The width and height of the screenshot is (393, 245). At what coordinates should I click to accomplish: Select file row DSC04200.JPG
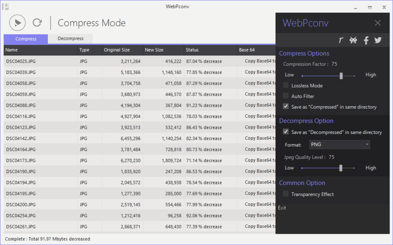[140, 204]
